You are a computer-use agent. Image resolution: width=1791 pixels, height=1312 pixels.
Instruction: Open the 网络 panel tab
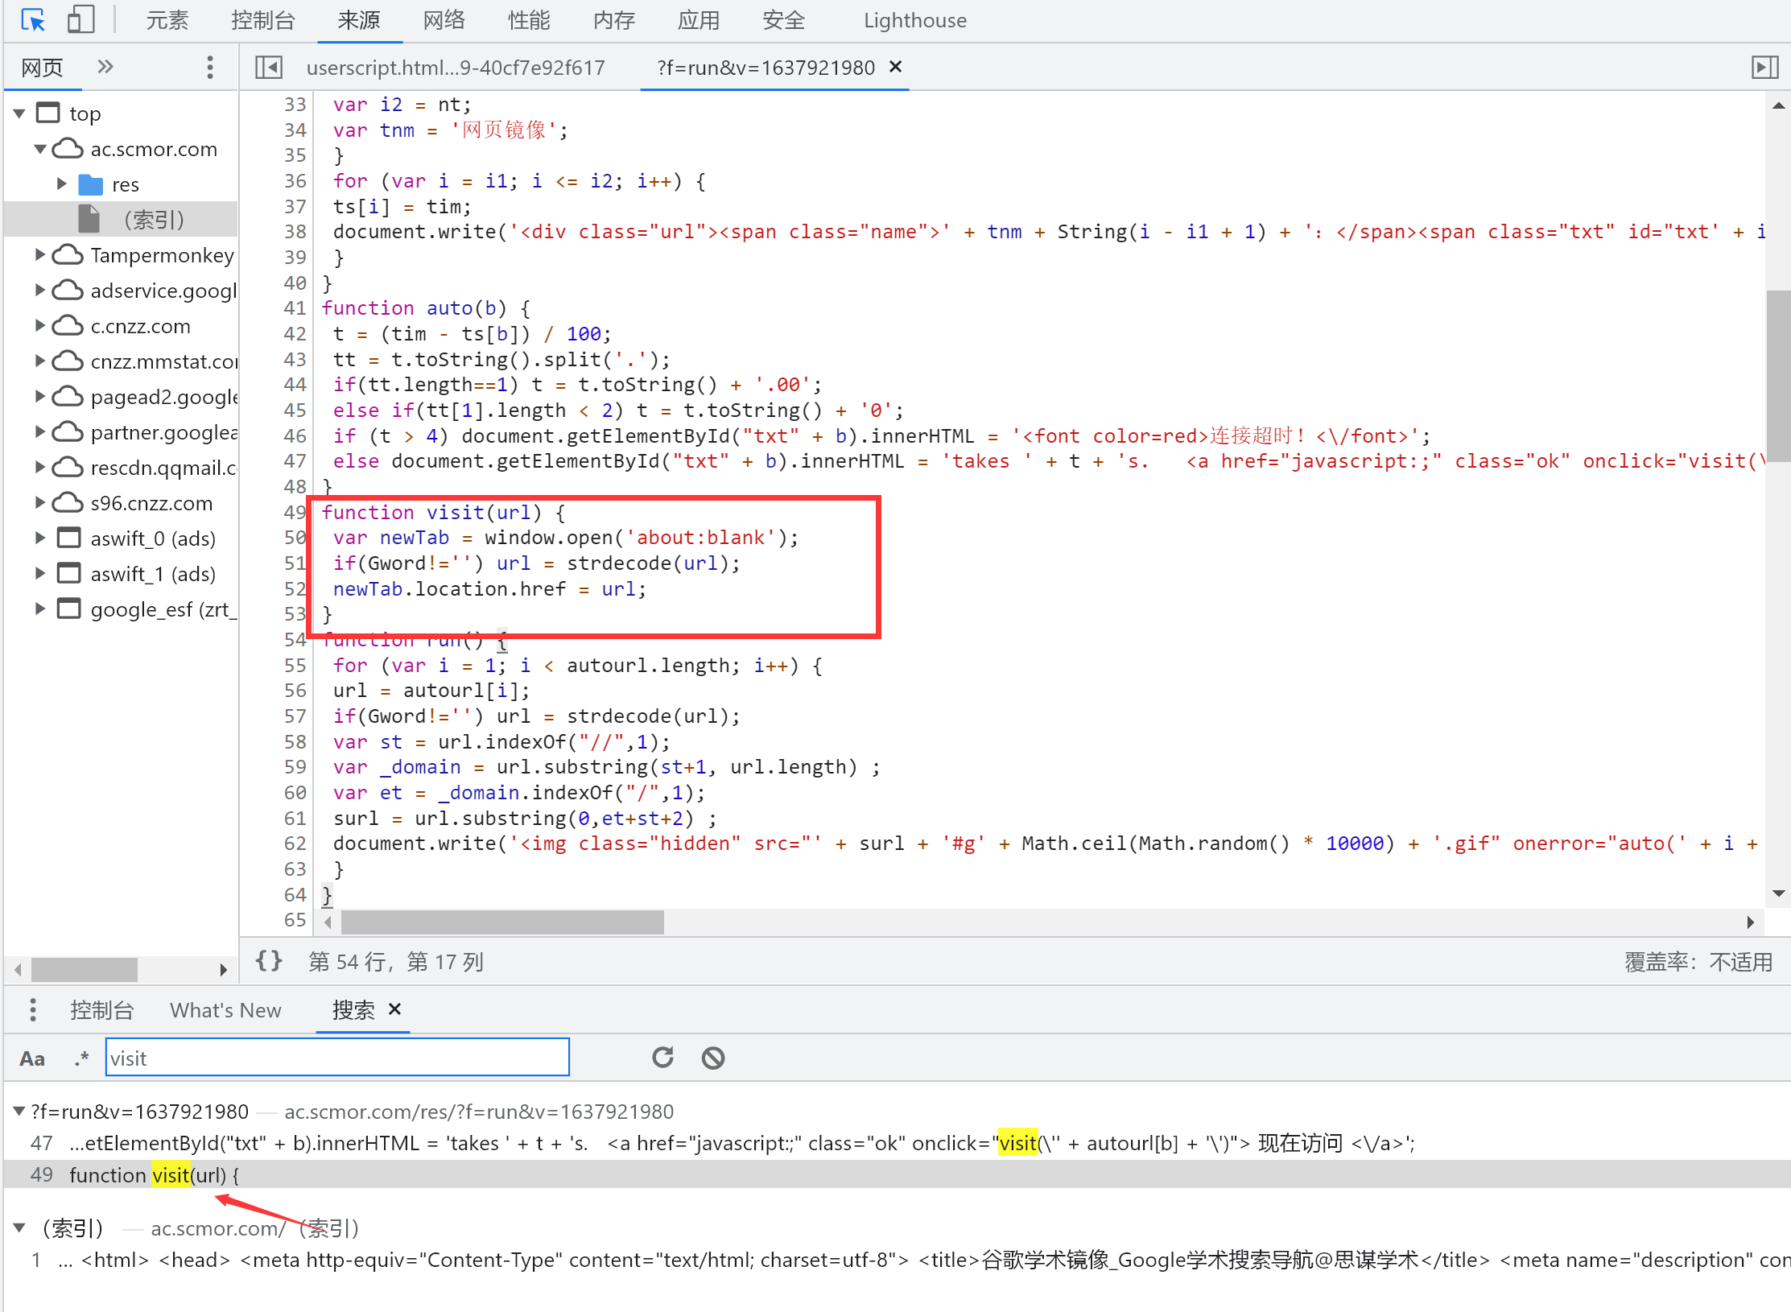pyautogui.click(x=444, y=20)
